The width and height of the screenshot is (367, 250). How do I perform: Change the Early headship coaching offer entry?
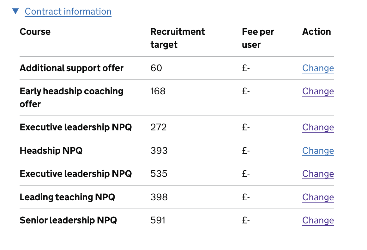pyautogui.click(x=318, y=91)
